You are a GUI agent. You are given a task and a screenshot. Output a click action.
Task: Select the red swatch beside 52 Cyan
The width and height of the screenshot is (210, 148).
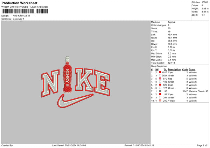click(160, 94)
